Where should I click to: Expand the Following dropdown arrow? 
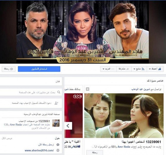(x=134, y=69)
